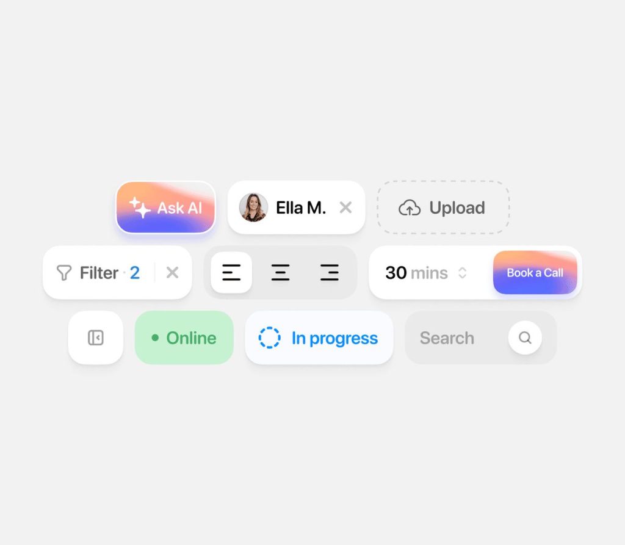Screen dimensions: 625x545
Task: Click the cloud upload icon
Action: click(x=410, y=208)
